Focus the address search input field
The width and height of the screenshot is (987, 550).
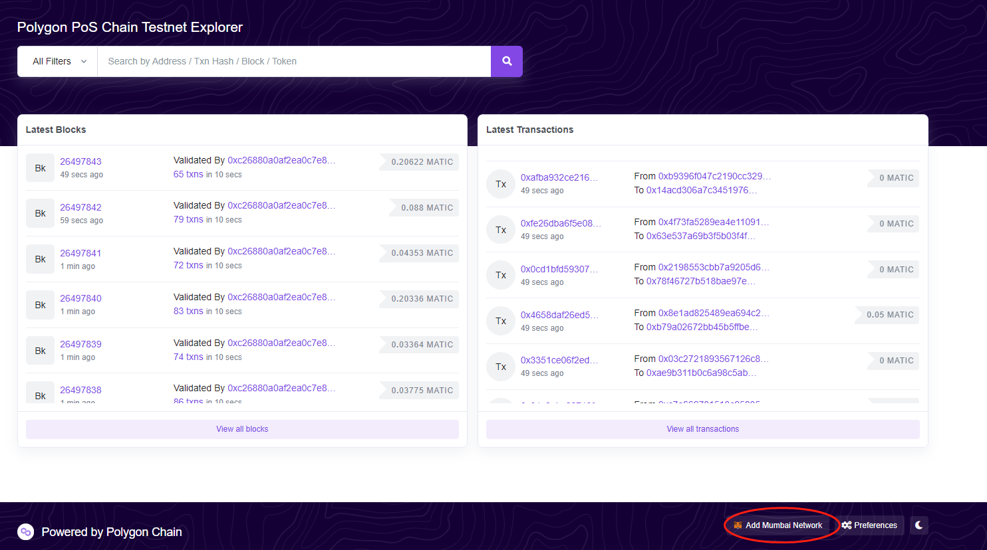(x=293, y=61)
